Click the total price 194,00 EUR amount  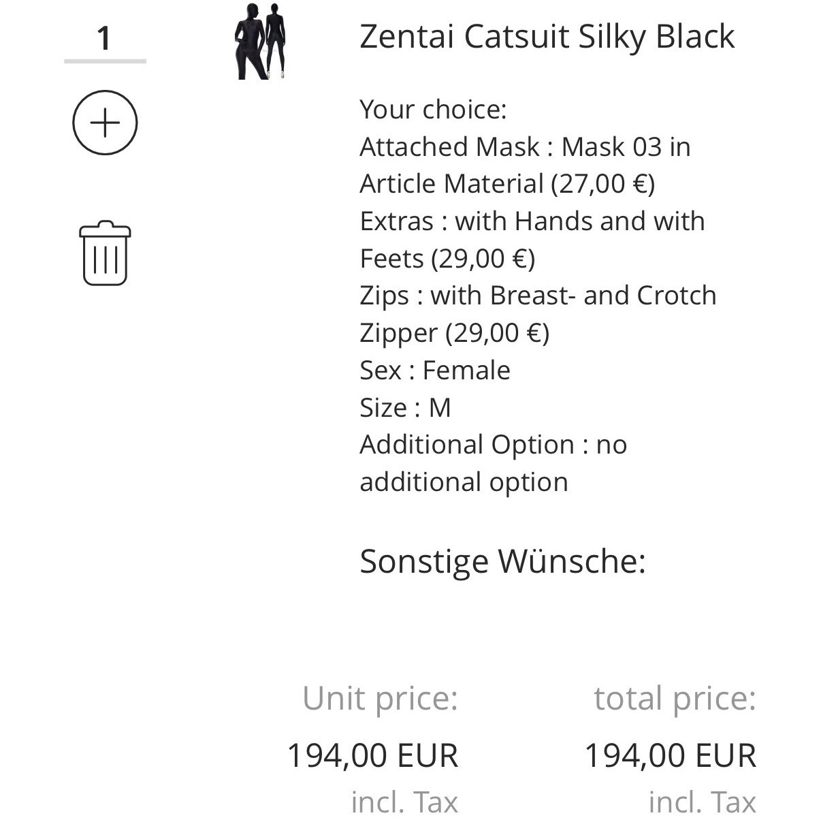tap(671, 756)
